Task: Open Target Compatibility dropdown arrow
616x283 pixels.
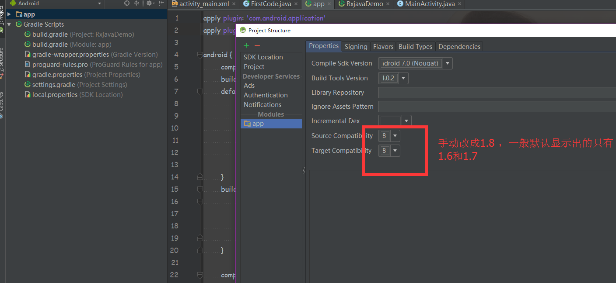Action: click(395, 151)
